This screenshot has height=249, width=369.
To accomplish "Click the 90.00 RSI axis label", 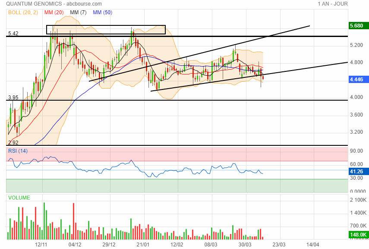I will (356, 151).
